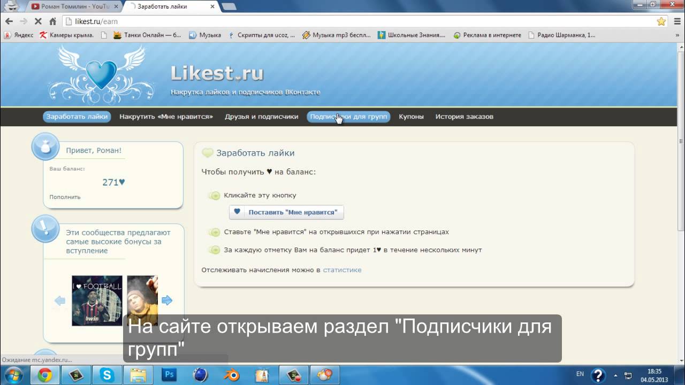This screenshot has width=685, height=385.
Task: Open the Радио Шарманка bookmark
Action: pyautogui.click(x=561, y=35)
